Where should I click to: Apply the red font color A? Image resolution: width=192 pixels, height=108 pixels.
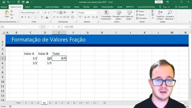click(47, 17)
